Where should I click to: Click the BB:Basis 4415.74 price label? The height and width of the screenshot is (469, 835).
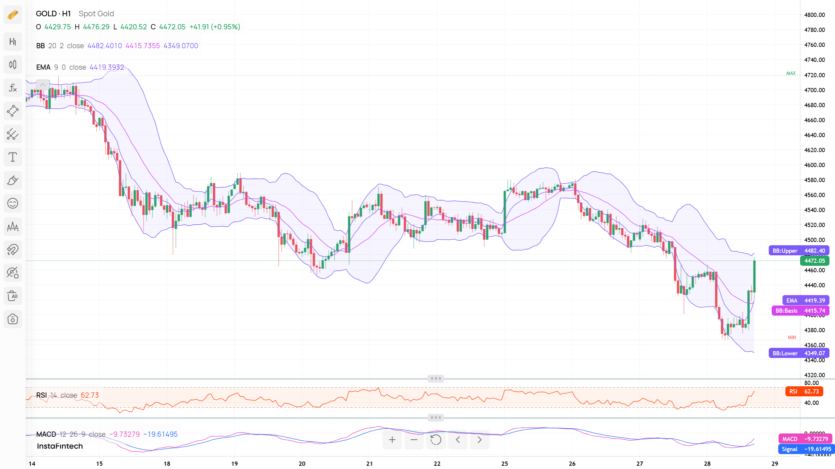(x=800, y=310)
